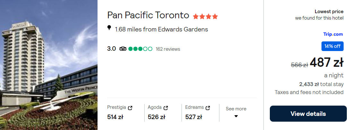Open Edreams external link icon
This screenshot has width=351, height=130.
click(x=208, y=108)
